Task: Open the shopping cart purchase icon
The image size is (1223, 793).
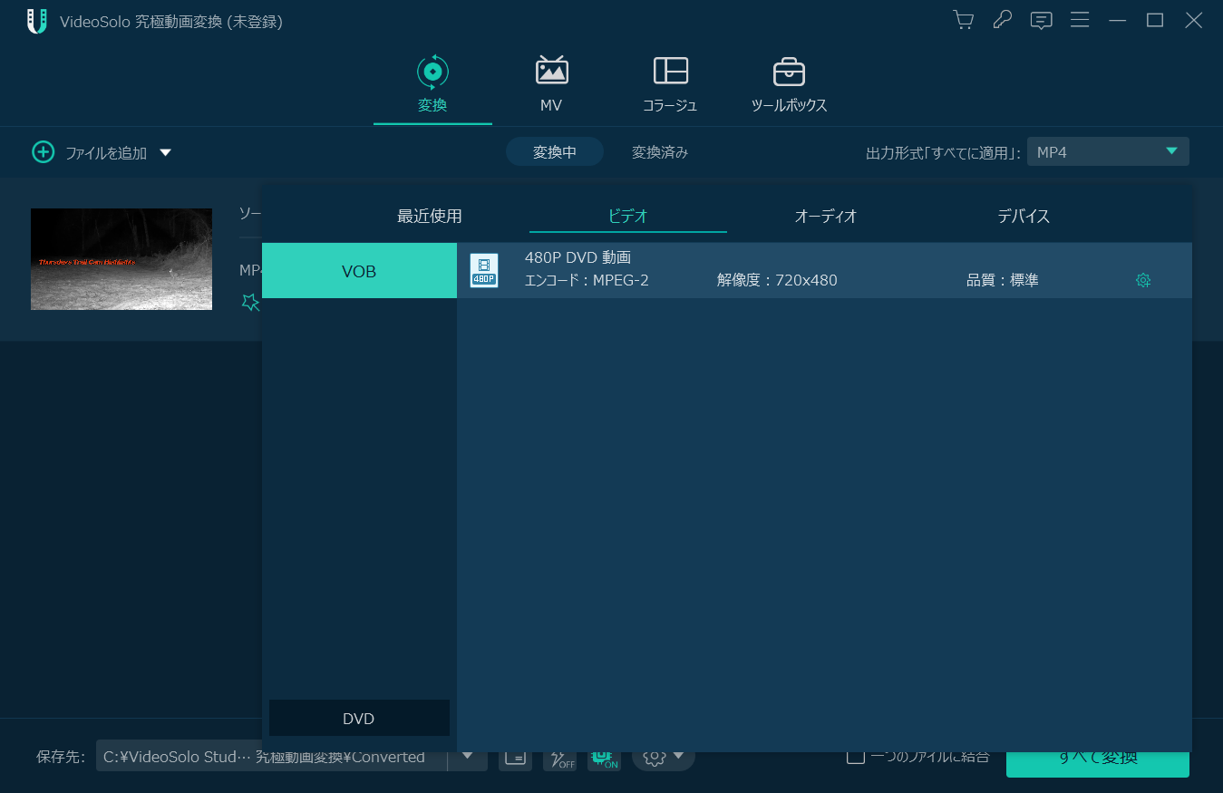Action: tap(964, 20)
